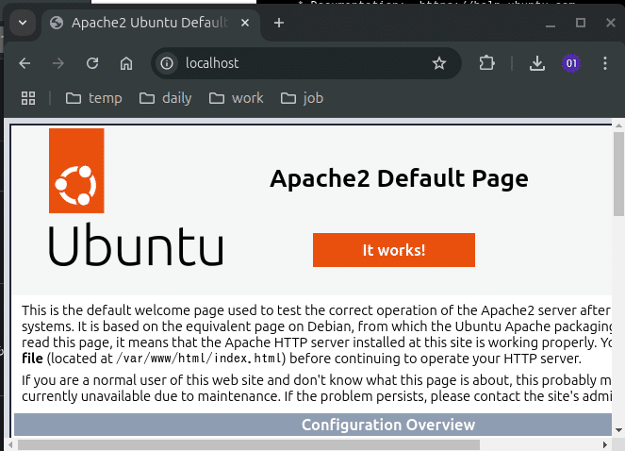This screenshot has width=625, height=451.
Task: Open the temp bookmark folder
Action: (93, 98)
